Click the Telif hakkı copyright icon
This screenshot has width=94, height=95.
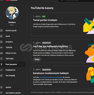tap(1, 59)
